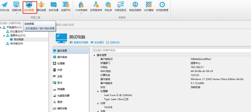Open the 实时沟通 chat tool

pyautogui.click(x=53, y=6)
